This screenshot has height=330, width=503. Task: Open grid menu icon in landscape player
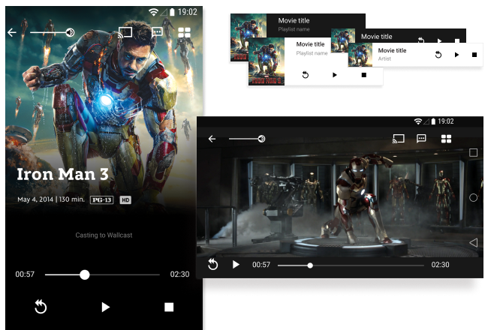tap(446, 139)
